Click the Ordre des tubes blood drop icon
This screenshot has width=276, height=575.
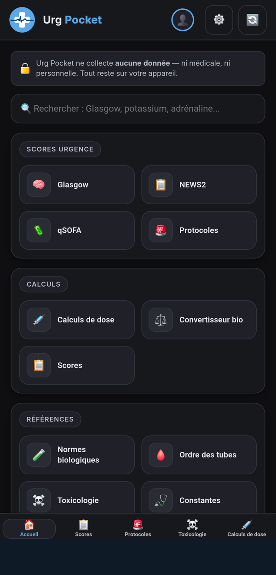[x=161, y=455]
